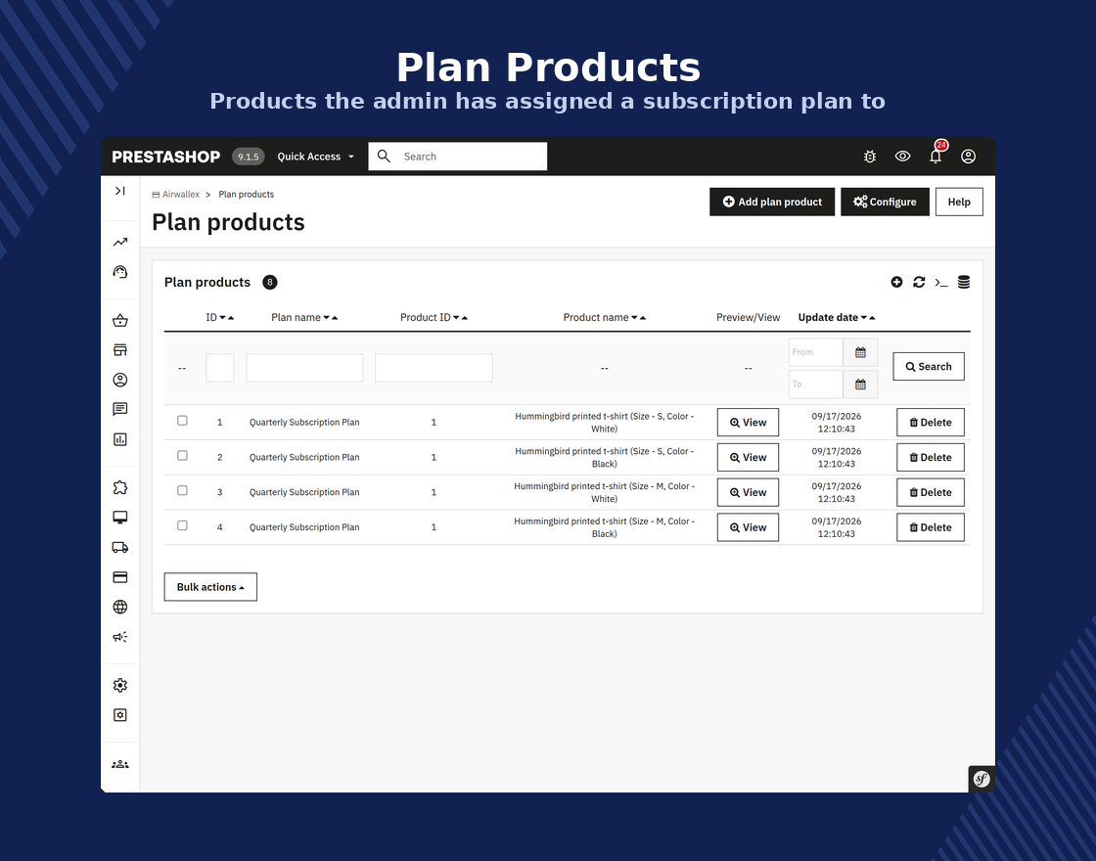1096x861 pixels.
Task: Click the debug mode bug icon
Action: [870, 157]
